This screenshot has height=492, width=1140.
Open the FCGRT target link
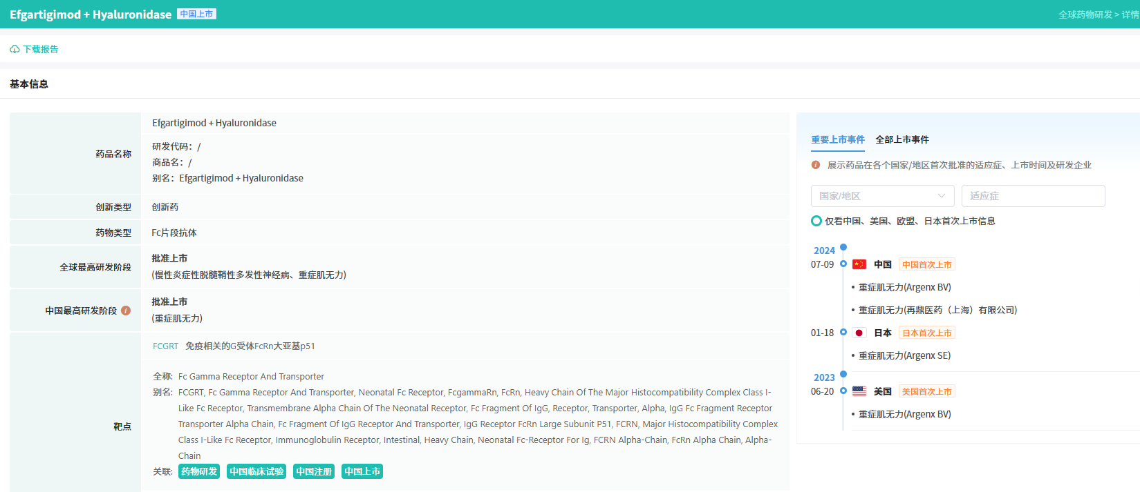165,346
